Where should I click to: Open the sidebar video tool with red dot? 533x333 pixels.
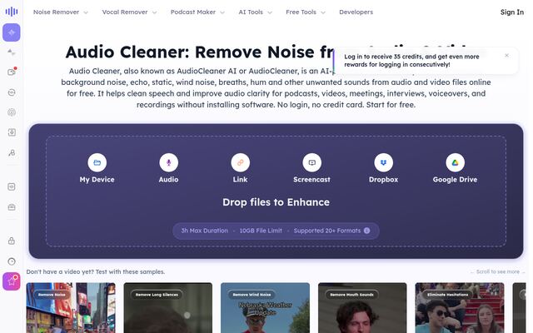click(x=12, y=72)
